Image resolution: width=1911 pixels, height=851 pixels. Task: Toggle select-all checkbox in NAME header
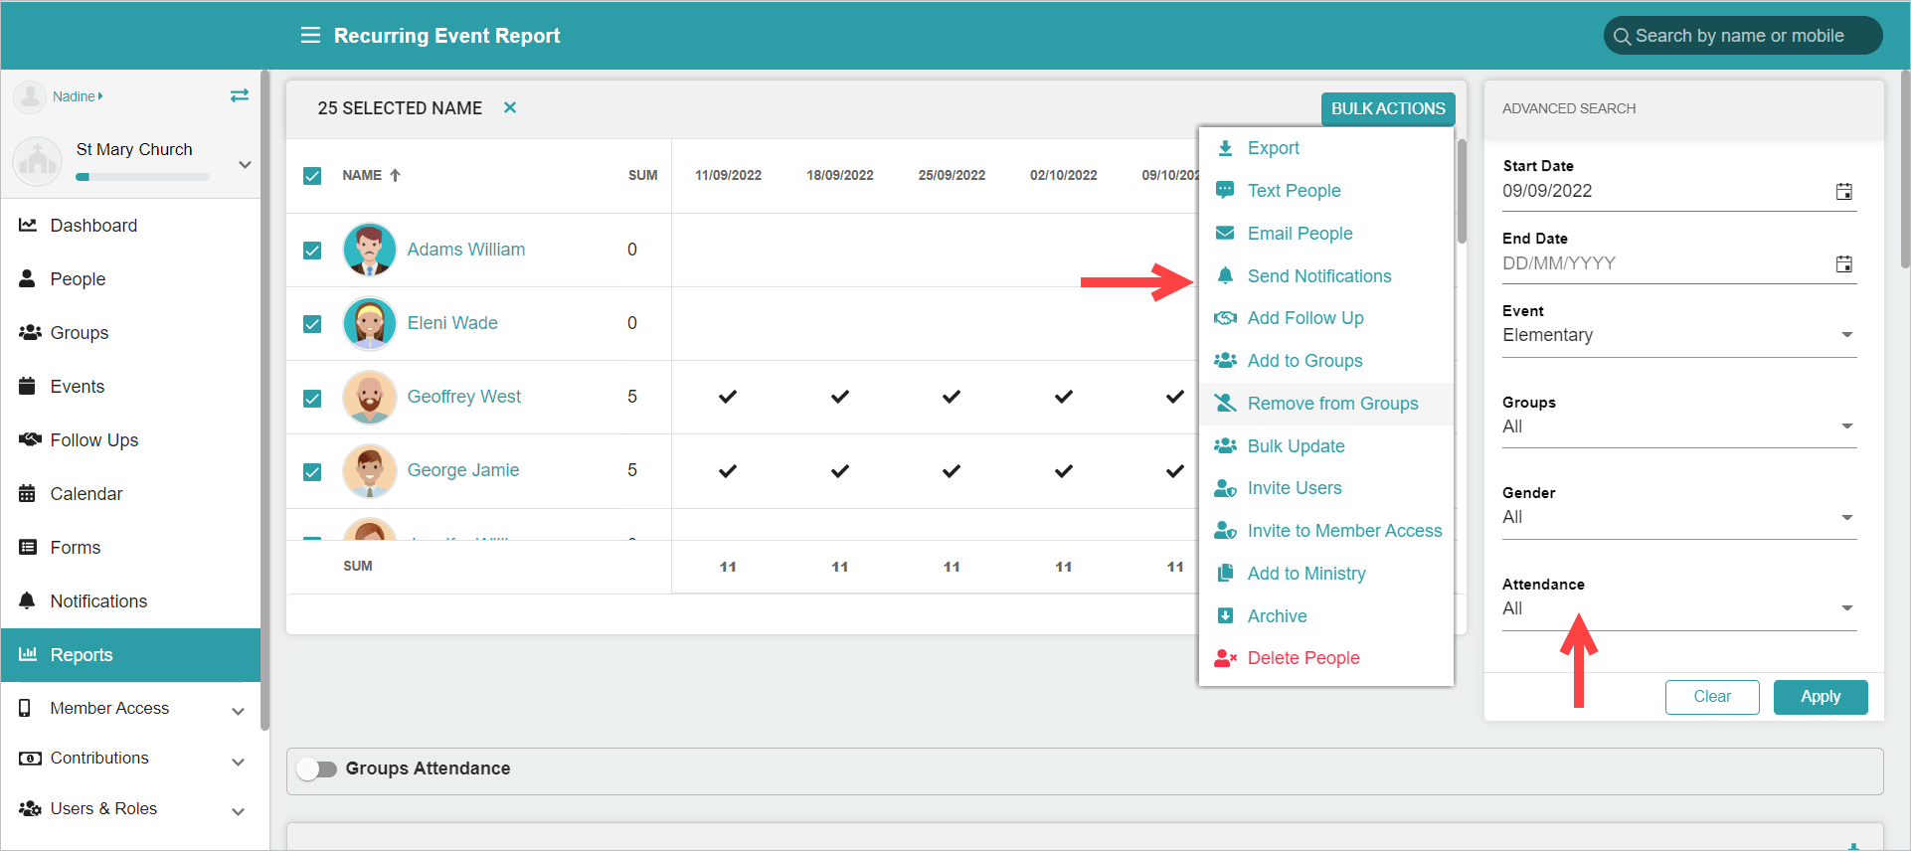tap(312, 176)
